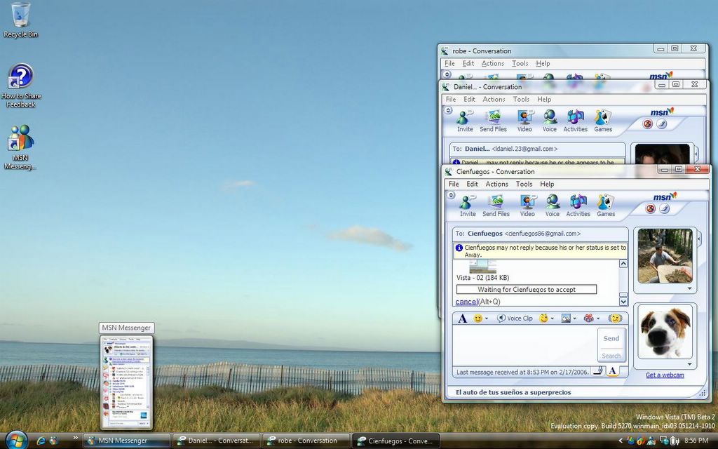
Task: Block contact icon in Cienfuegos window
Action: click(650, 209)
